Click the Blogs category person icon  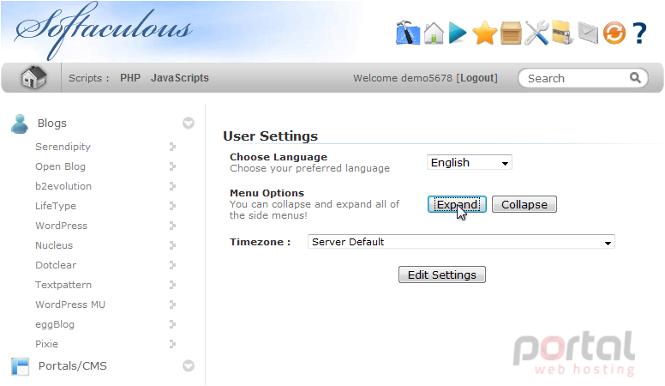click(x=20, y=124)
